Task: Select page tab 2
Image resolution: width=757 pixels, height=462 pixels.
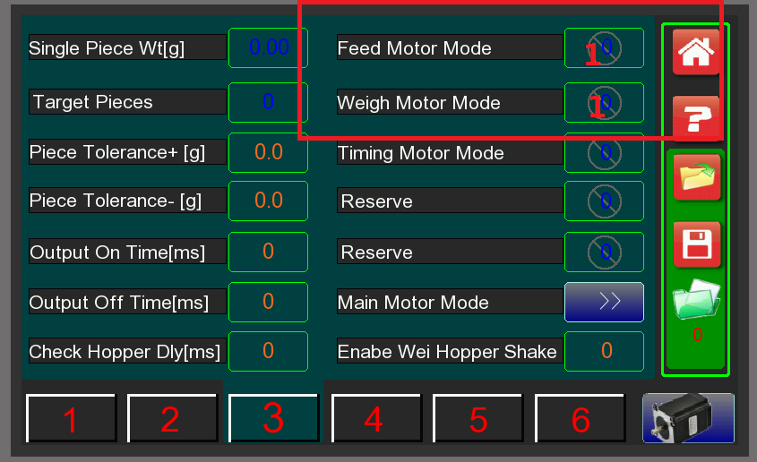Action: click(171, 419)
